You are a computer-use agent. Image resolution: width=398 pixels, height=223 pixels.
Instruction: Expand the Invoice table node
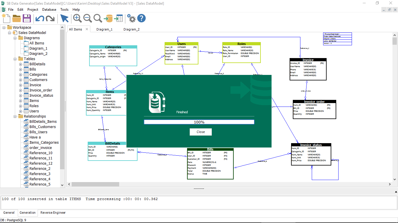(x=21, y=85)
